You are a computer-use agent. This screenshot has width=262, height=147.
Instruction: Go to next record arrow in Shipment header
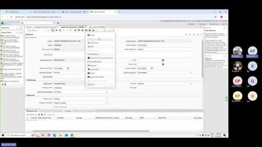click(198, 34)
